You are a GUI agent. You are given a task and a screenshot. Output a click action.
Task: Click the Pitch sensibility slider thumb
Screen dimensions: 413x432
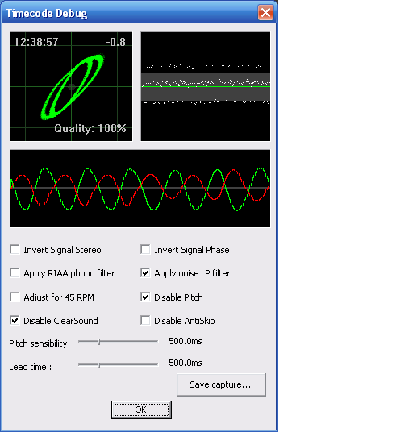point(98,342)
